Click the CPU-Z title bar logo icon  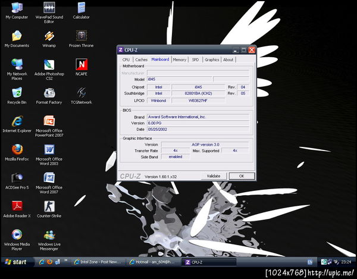click(121, 50)
